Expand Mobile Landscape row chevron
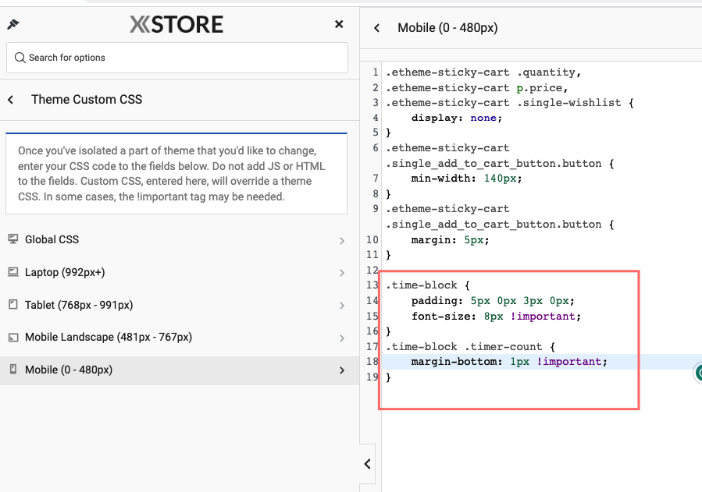 [x=342, y=338]
